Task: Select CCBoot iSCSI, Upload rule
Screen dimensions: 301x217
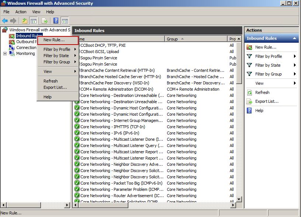Action: tap(100, 52)
